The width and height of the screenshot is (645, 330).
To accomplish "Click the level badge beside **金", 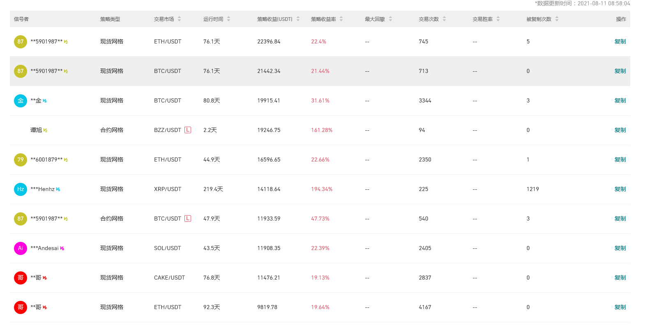I will click(44, 101).
